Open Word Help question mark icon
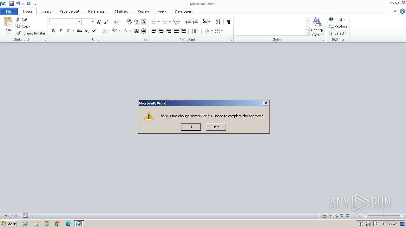 pos(402,11)
